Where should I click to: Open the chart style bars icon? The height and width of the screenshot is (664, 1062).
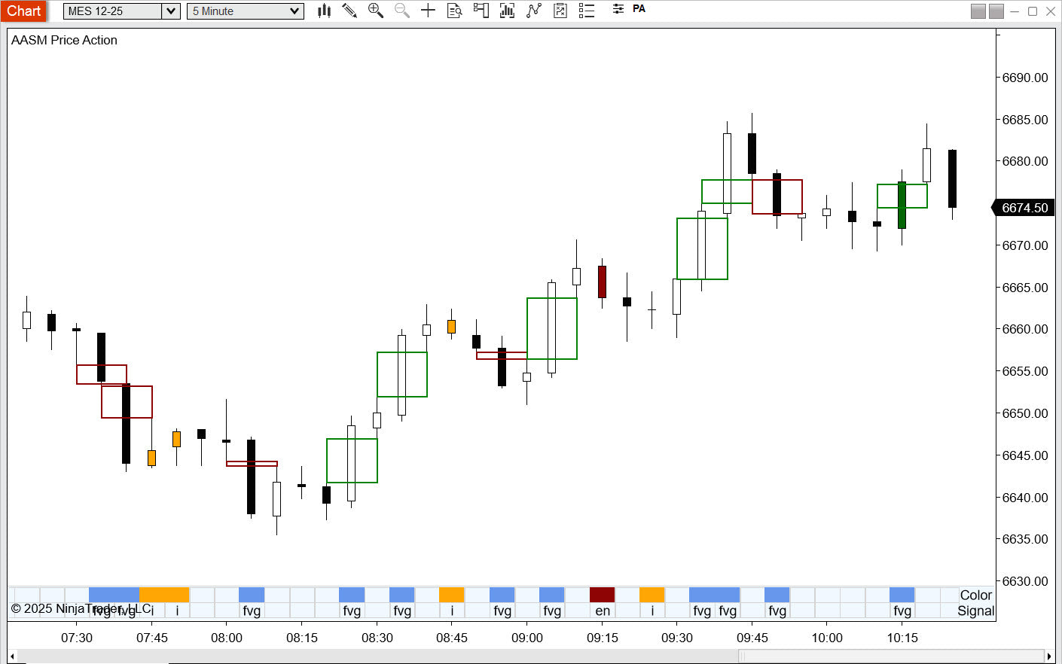click(x=325, y=11)
